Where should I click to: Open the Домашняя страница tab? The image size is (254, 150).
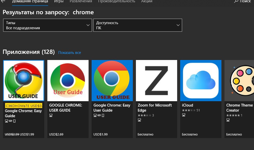pos(30,1)
